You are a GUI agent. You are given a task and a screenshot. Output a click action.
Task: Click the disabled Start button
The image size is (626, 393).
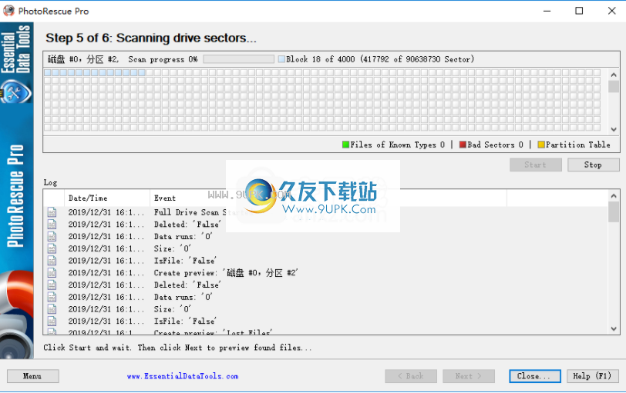535,165
